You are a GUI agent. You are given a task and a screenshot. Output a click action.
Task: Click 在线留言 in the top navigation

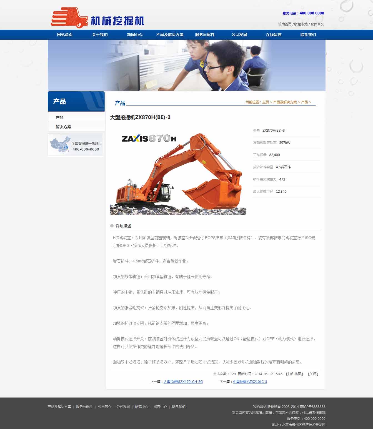pos(274,35)
